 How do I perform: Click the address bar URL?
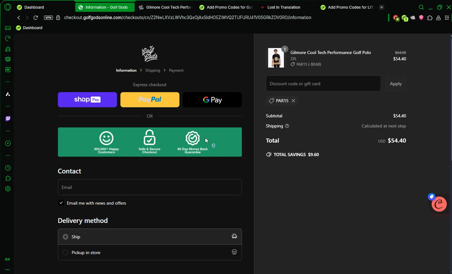click(x=187, y=17)
